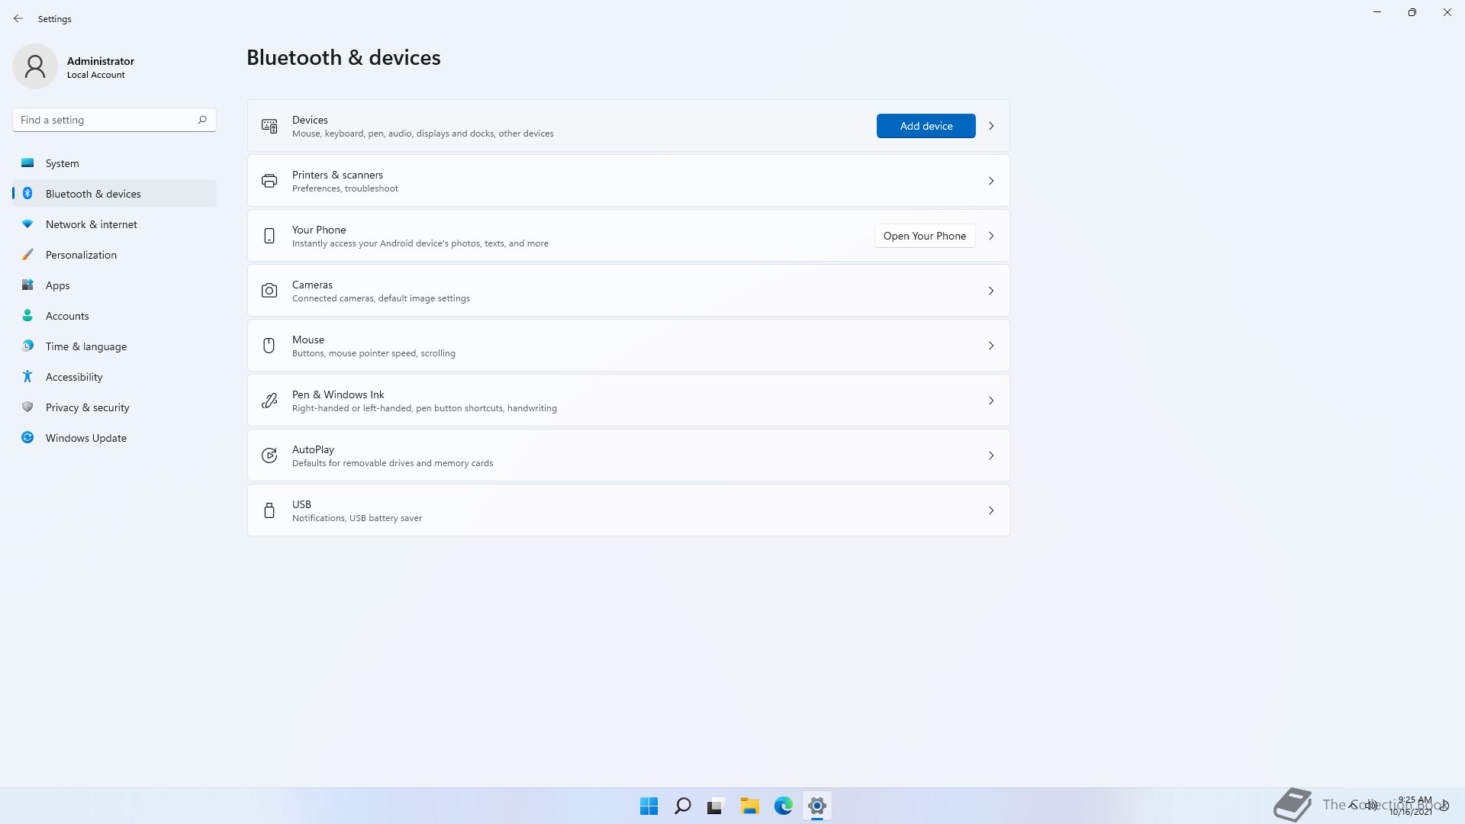Viewport: 1465px width, 824px height.
Task: Click the Windows Start button
Action: pyautogui.click(x=649, y=806)
